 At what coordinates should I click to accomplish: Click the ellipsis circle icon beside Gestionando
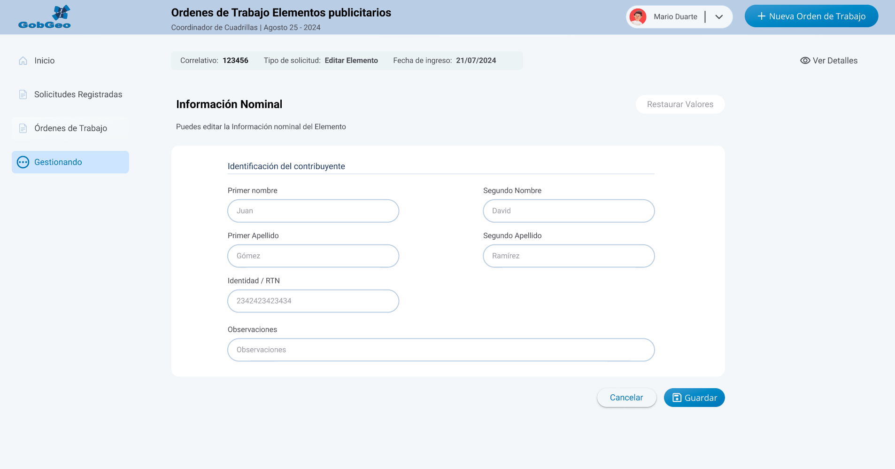click(23, 162)
